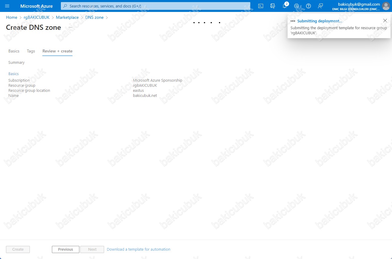Click the Subscription label
Image resolution: width=392 pixels, height=259 pixels.
(x=19, y=80)
